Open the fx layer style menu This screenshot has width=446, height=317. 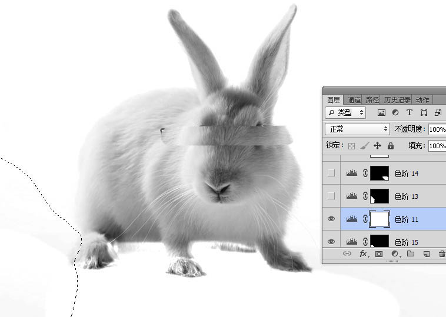(363, 254)
